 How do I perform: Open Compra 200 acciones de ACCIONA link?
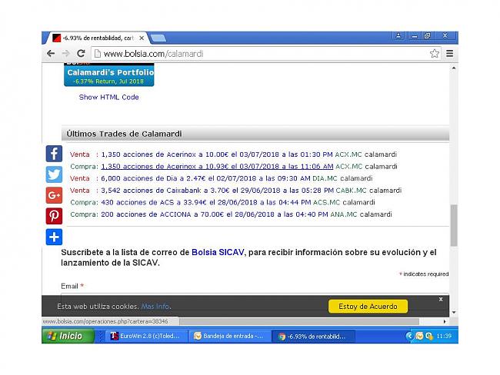coord(215,214)
